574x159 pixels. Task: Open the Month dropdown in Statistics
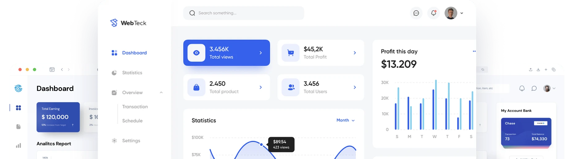point(345,120)
